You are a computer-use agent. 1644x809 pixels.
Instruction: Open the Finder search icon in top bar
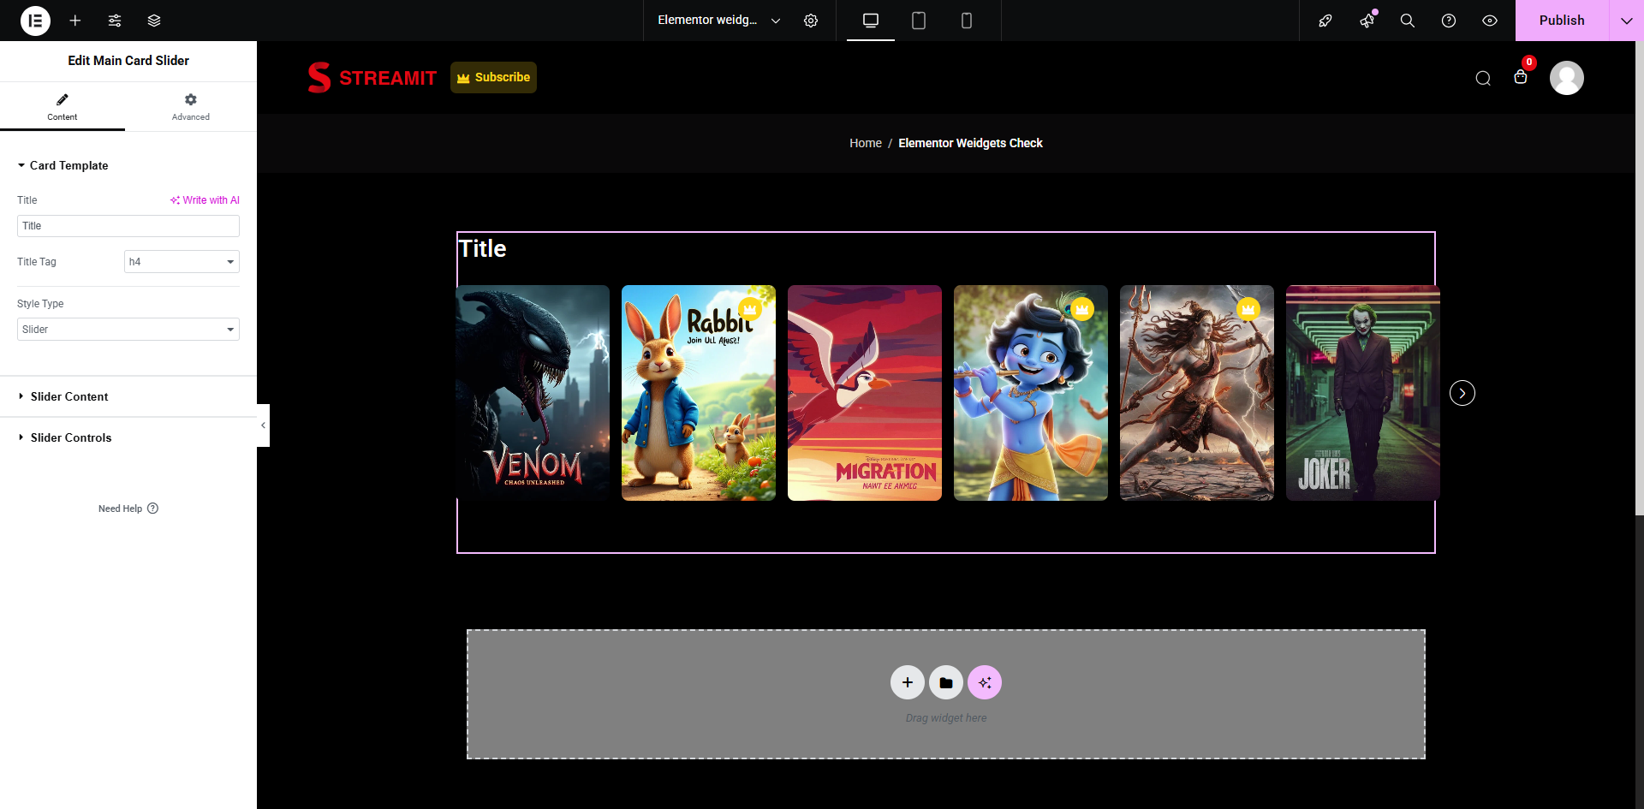pyautogui.click(x=1408, y=21)
